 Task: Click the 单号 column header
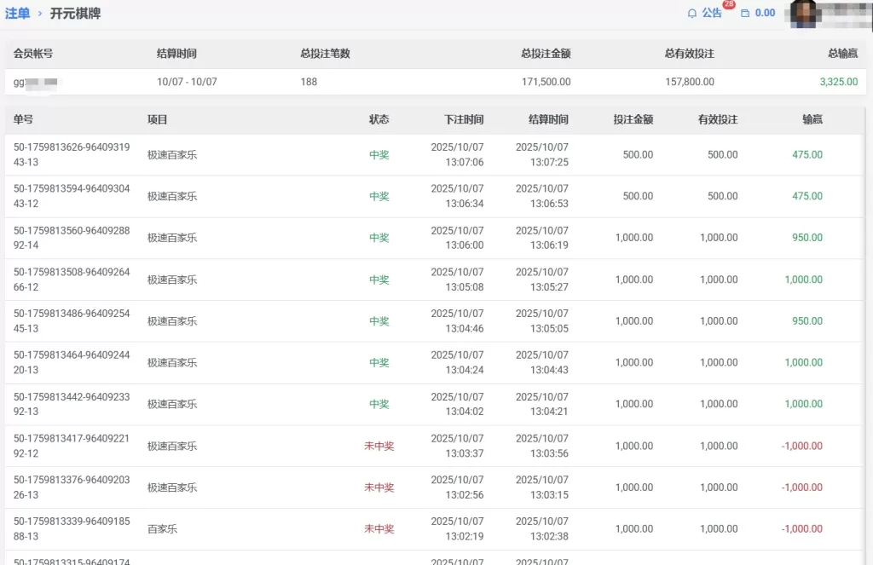coord(23,120)
